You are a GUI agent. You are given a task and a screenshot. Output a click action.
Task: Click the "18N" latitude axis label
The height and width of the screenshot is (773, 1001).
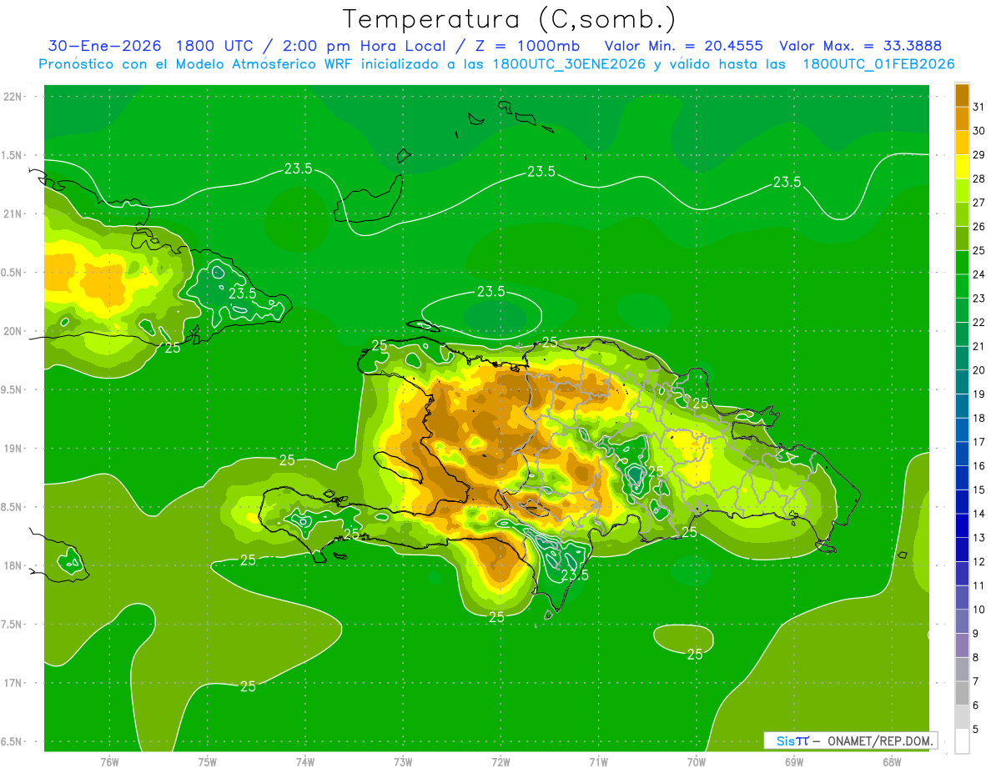click(x=13, y=566)
